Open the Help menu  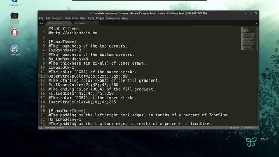[125, 18]
